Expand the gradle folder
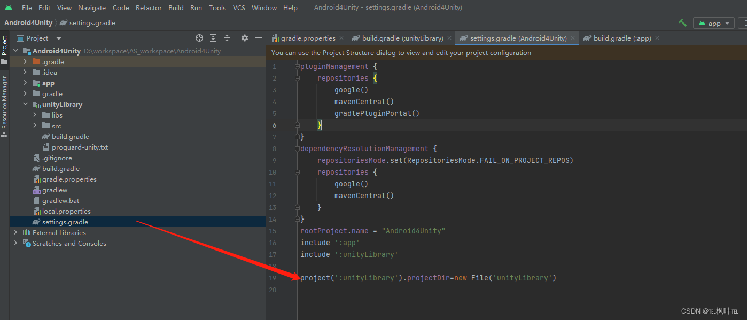 [x=25, y=93]
